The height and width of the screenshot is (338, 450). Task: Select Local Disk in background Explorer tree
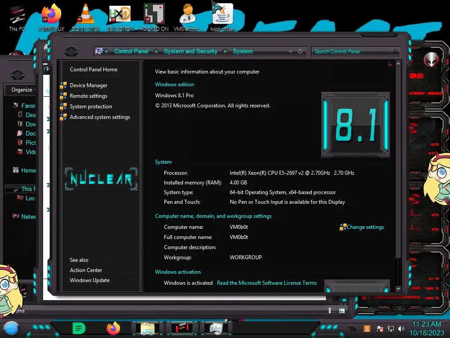point(30,198)
